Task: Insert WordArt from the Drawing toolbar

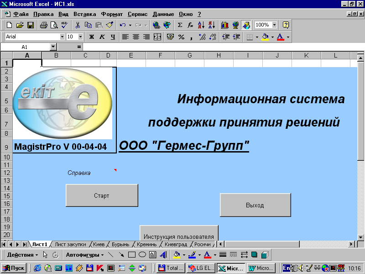Action: click(163, 255)
